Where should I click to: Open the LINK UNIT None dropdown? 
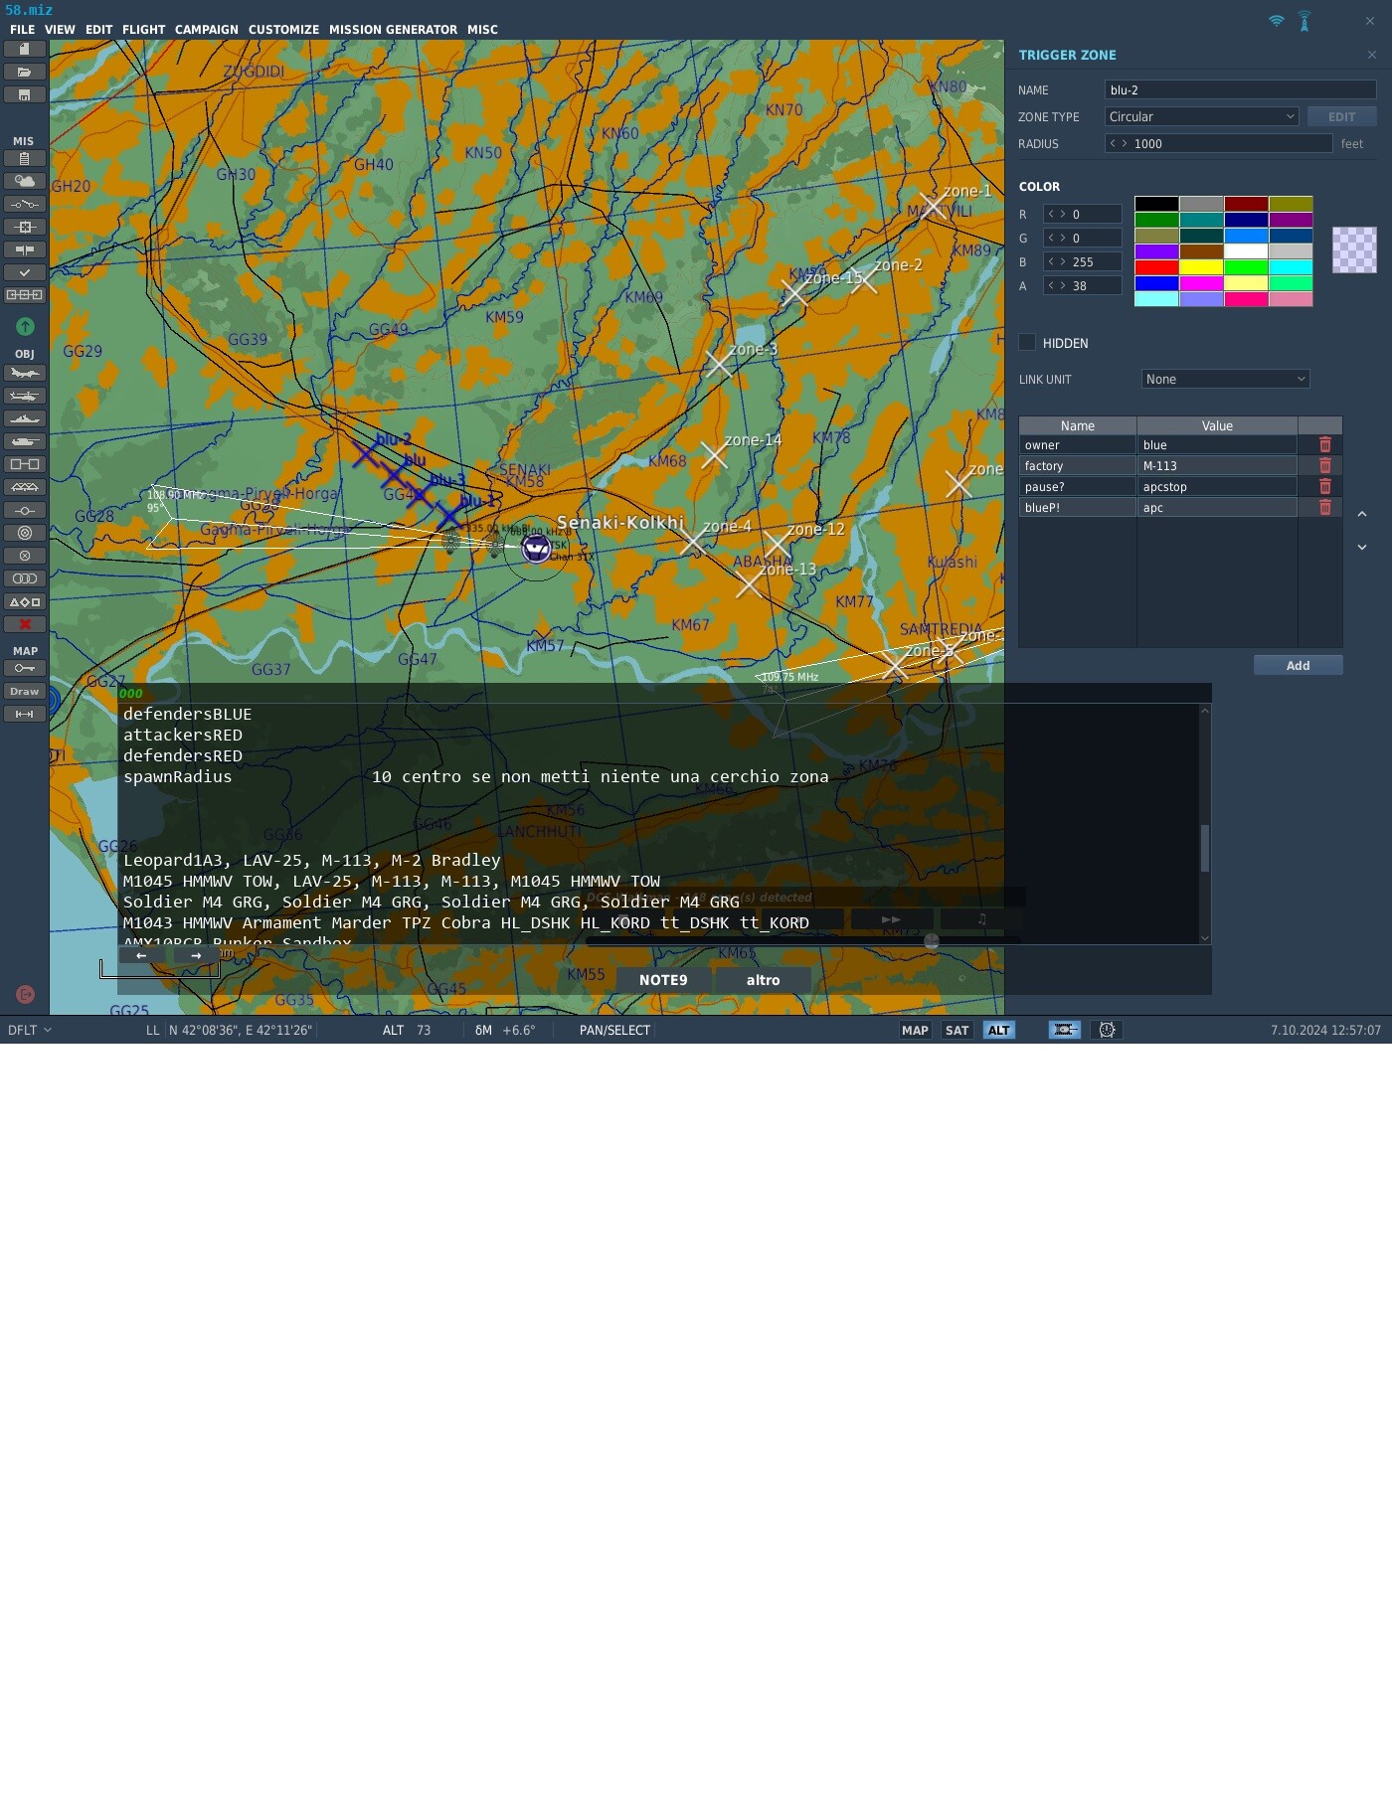(1225, 379)
